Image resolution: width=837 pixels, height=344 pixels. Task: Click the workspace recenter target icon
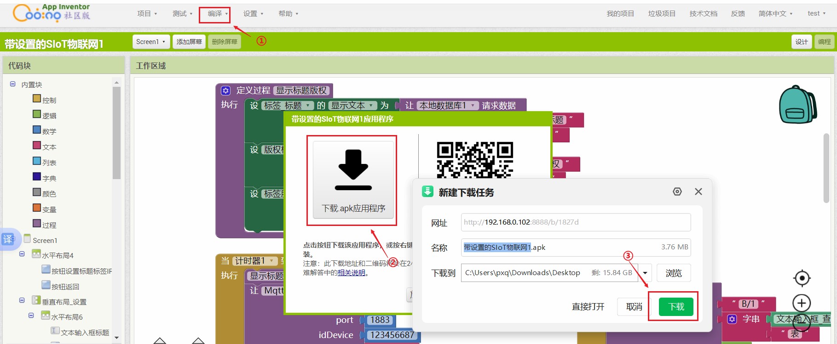click(x=802, y=278)
